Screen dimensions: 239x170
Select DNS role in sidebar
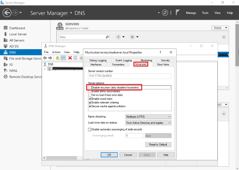21,52
